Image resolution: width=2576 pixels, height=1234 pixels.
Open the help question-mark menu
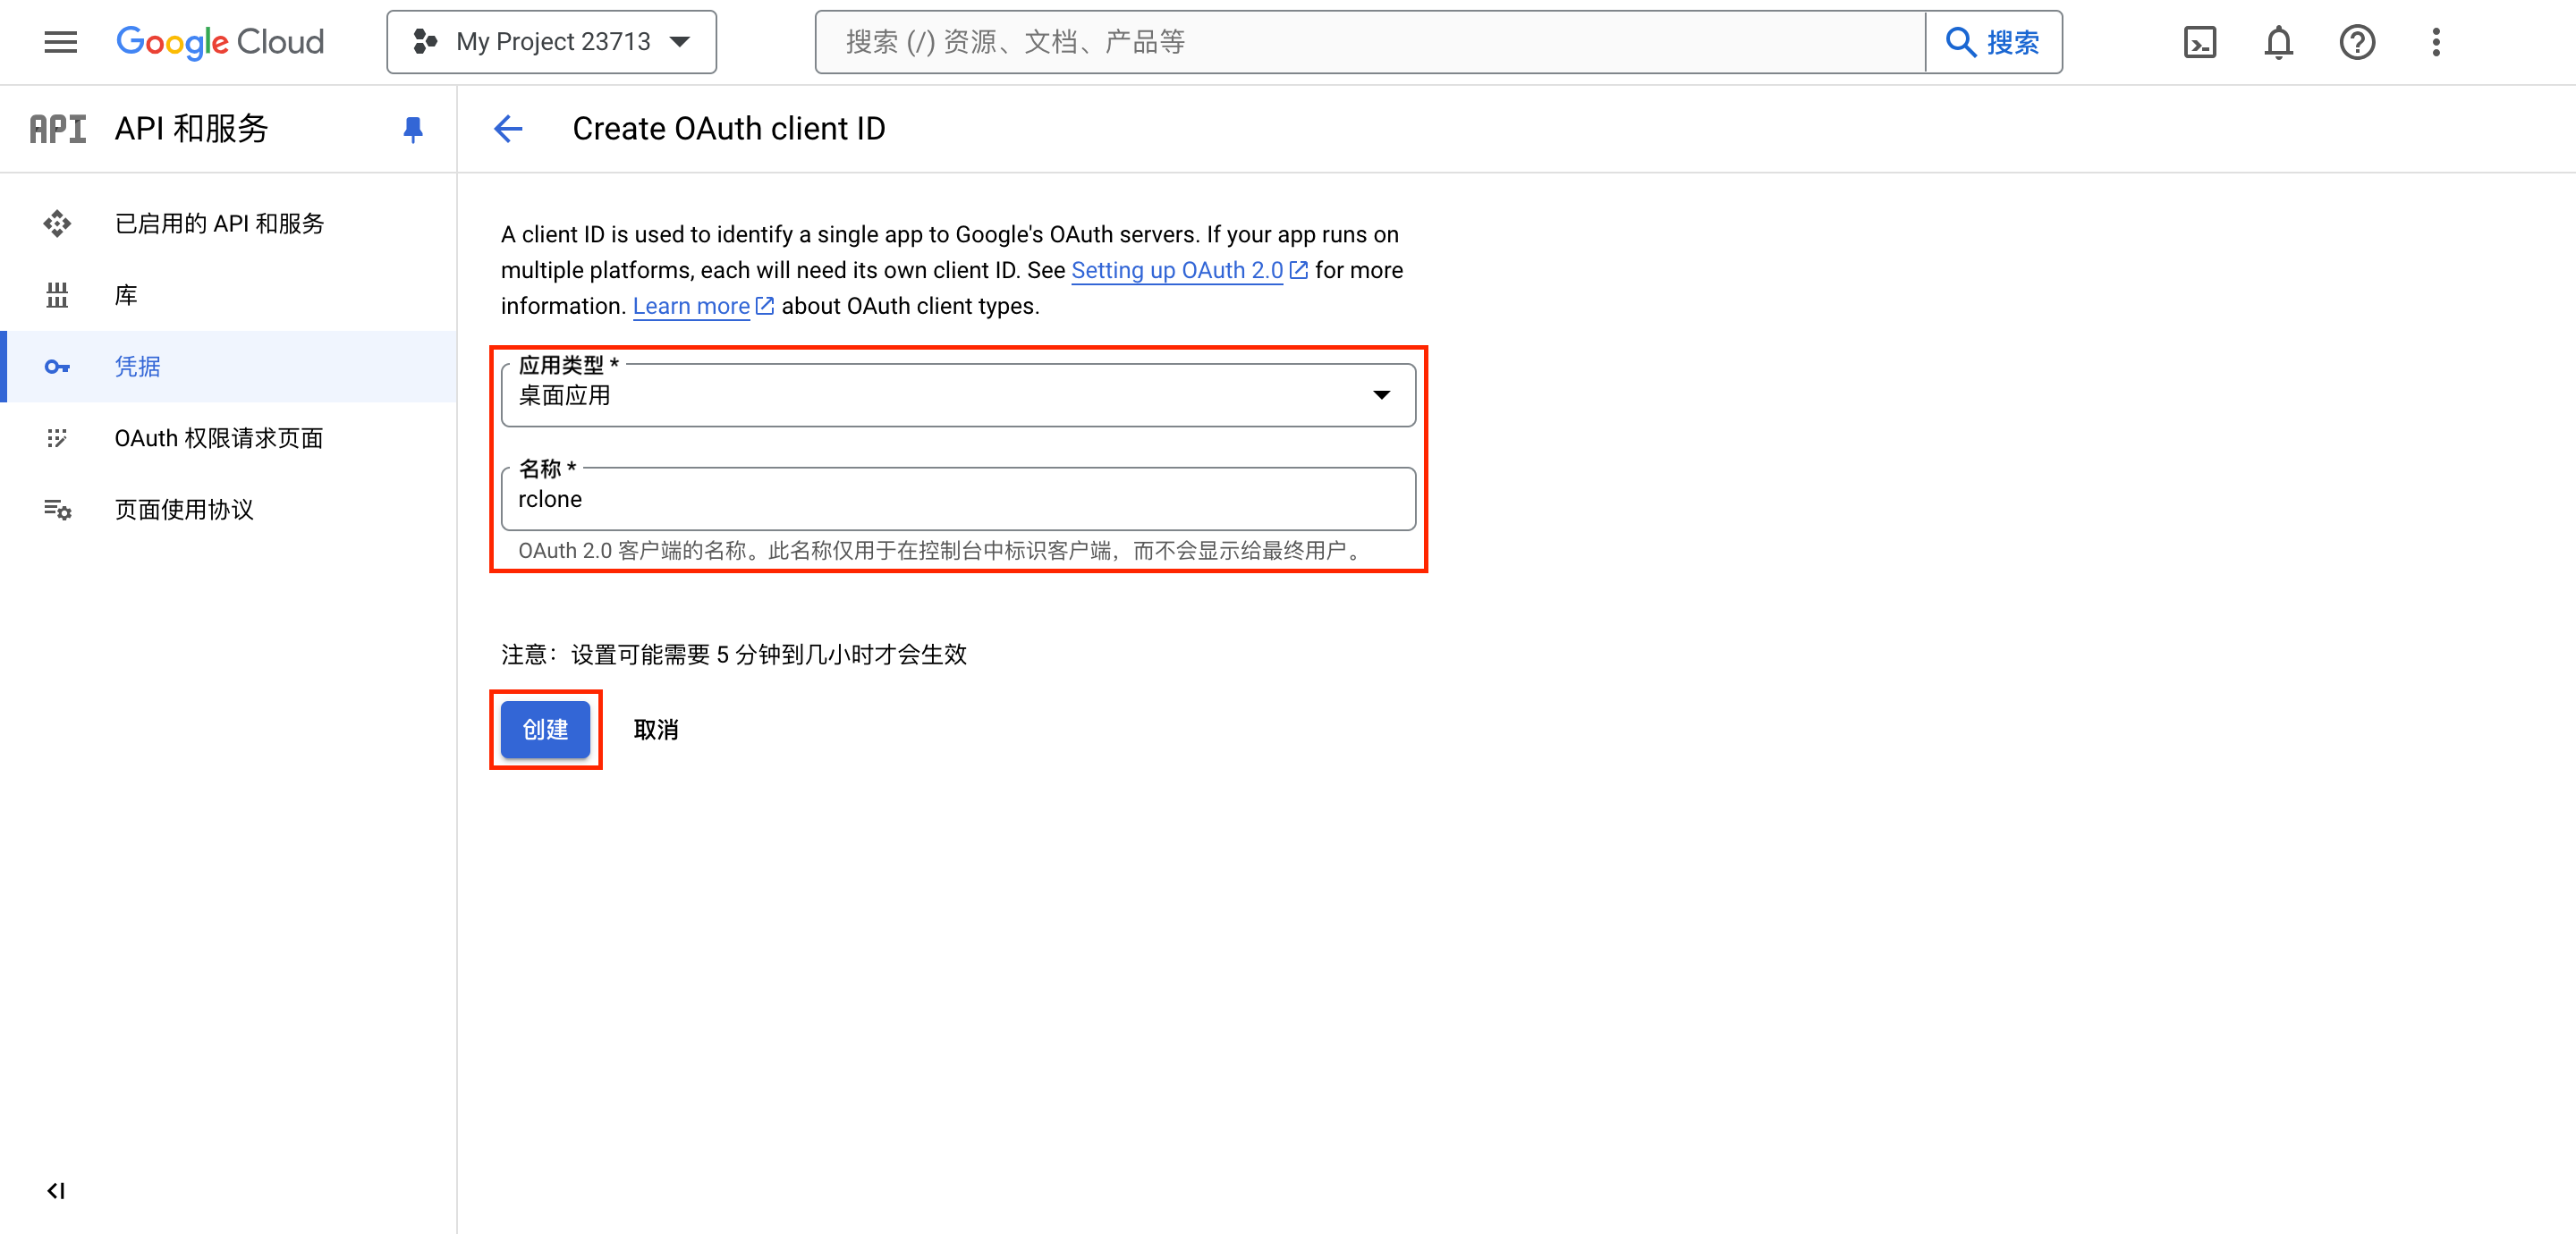2357,42
